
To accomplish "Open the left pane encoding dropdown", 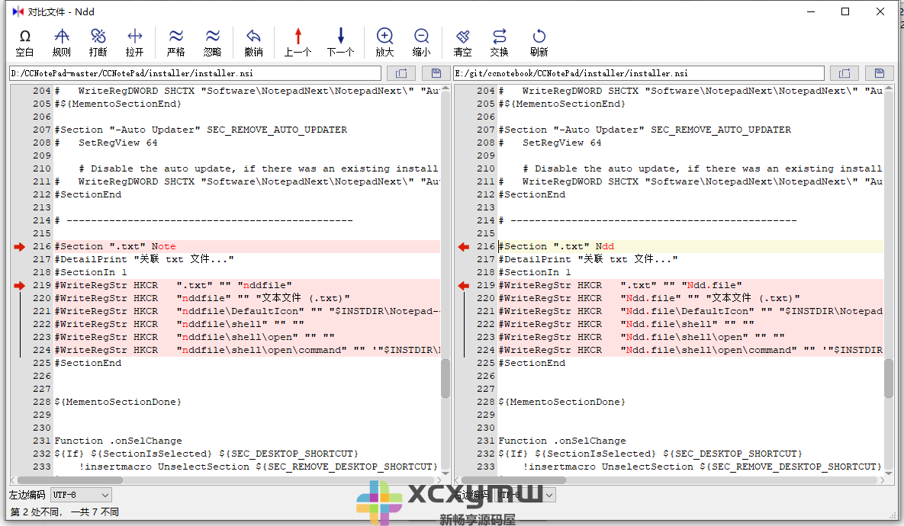I will (80, 495).
